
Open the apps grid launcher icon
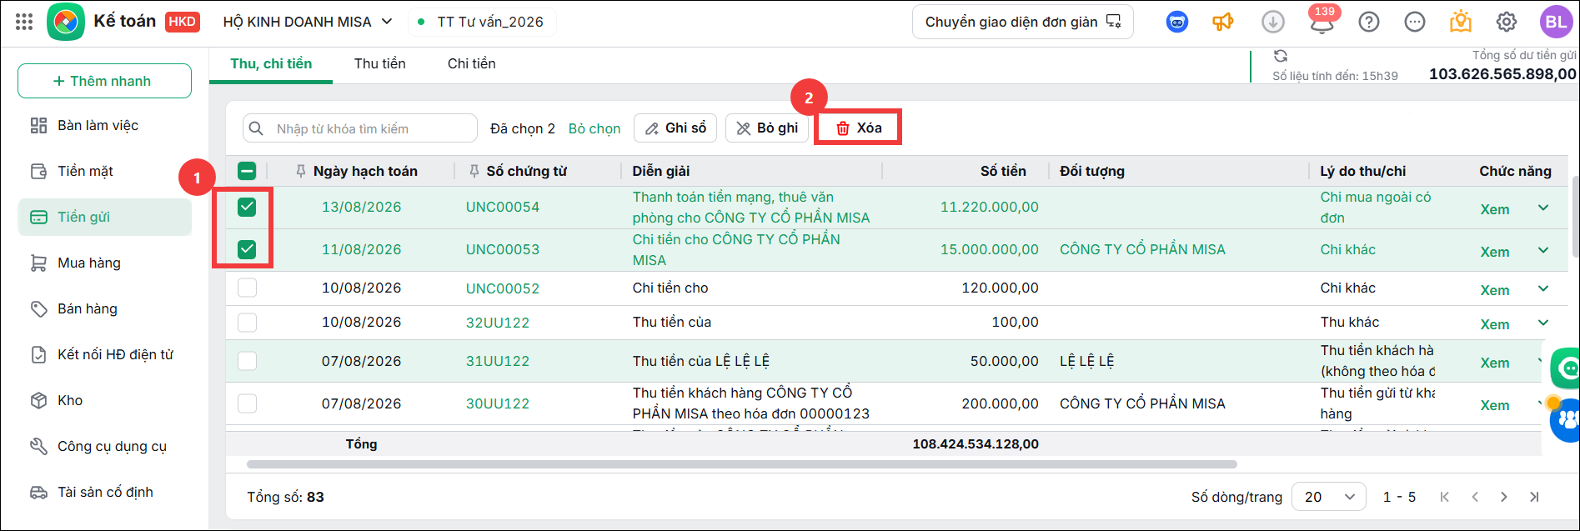pyautogui.click(x=24, y=22)
